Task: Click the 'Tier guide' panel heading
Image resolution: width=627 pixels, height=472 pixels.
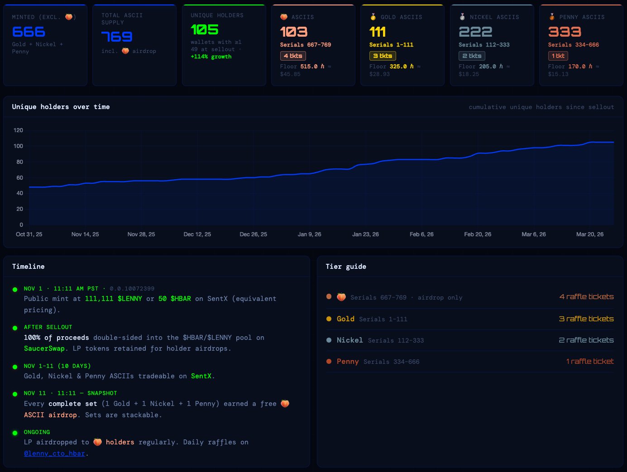Action: [346, 267]
